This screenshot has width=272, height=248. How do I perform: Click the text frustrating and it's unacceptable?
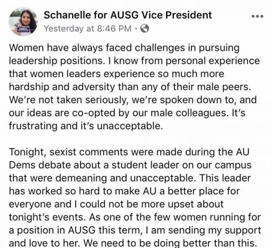86,126
